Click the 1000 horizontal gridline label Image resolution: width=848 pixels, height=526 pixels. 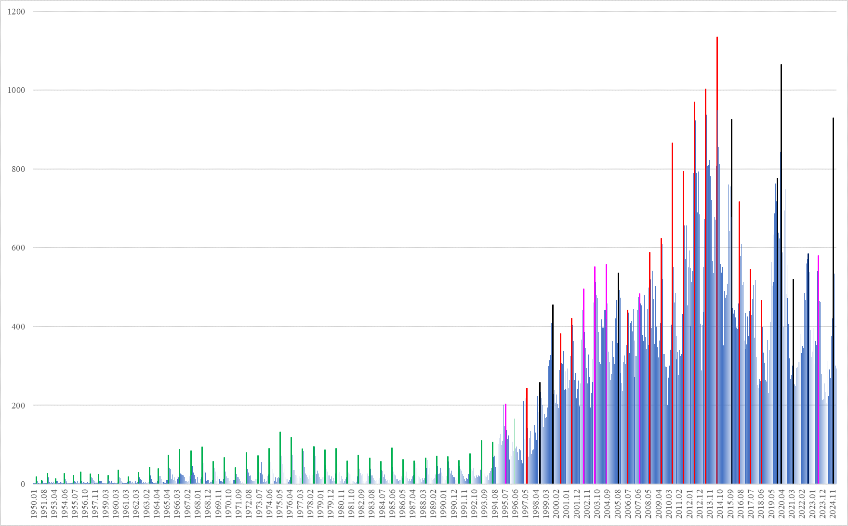pyautogui.click(x=16, y=90)
